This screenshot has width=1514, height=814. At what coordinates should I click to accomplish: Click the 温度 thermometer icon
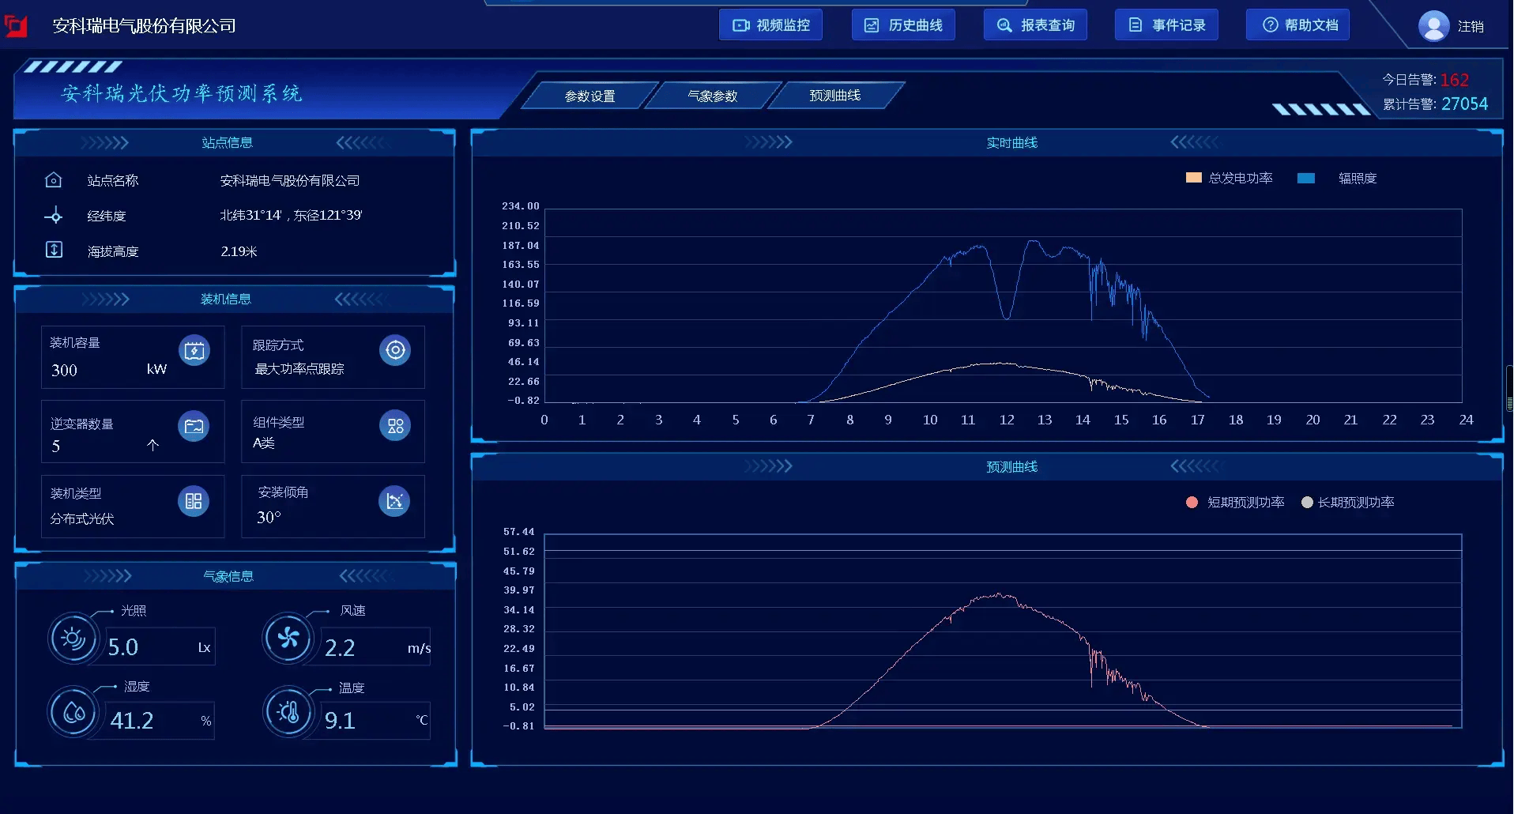pos(288,712)
